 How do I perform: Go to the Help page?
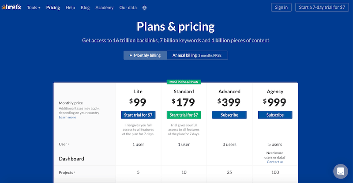(x=70, y=8)
